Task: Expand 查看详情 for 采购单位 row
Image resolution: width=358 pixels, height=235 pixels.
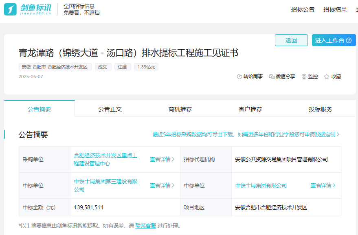Action: pyautogui.click(x=162, y=159)
